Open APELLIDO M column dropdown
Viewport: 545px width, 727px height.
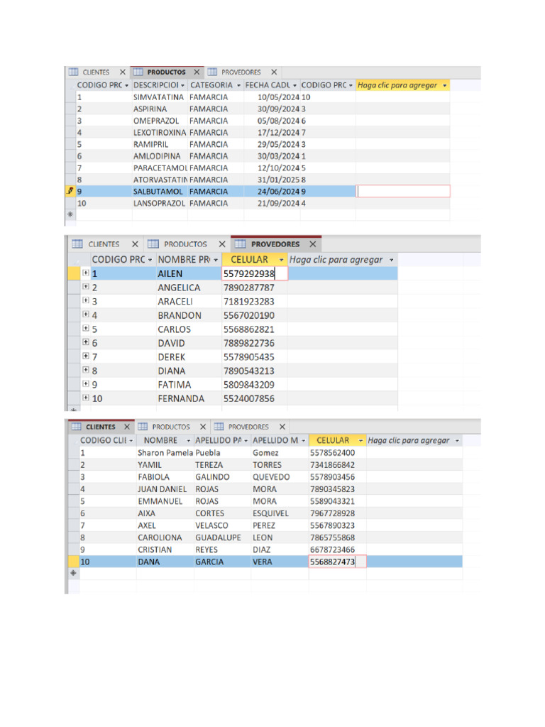coord(304,441)
